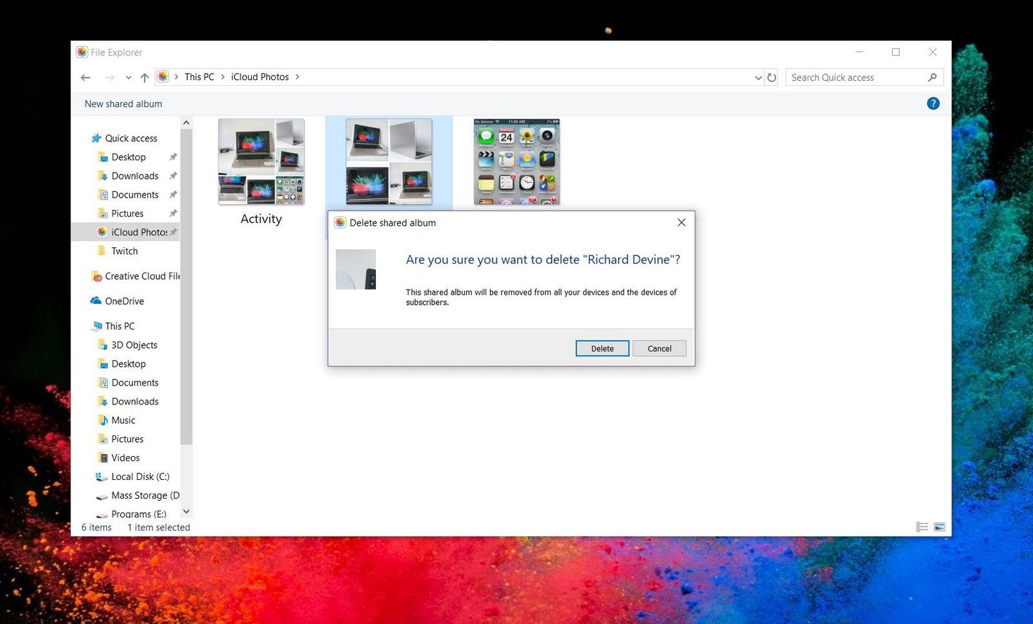Refresh the iCloud Photos folder

772,78
